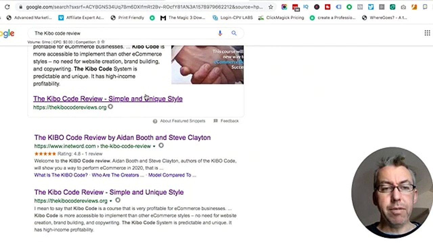
Task: Click the red square extension icon
Action: (327, 7)
